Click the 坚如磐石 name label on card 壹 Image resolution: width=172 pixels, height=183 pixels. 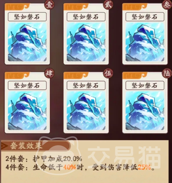27,17
